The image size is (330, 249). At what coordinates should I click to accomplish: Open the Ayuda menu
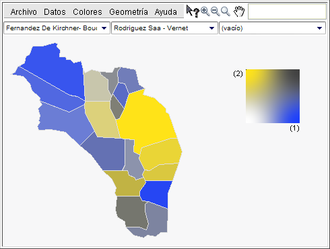166,12
